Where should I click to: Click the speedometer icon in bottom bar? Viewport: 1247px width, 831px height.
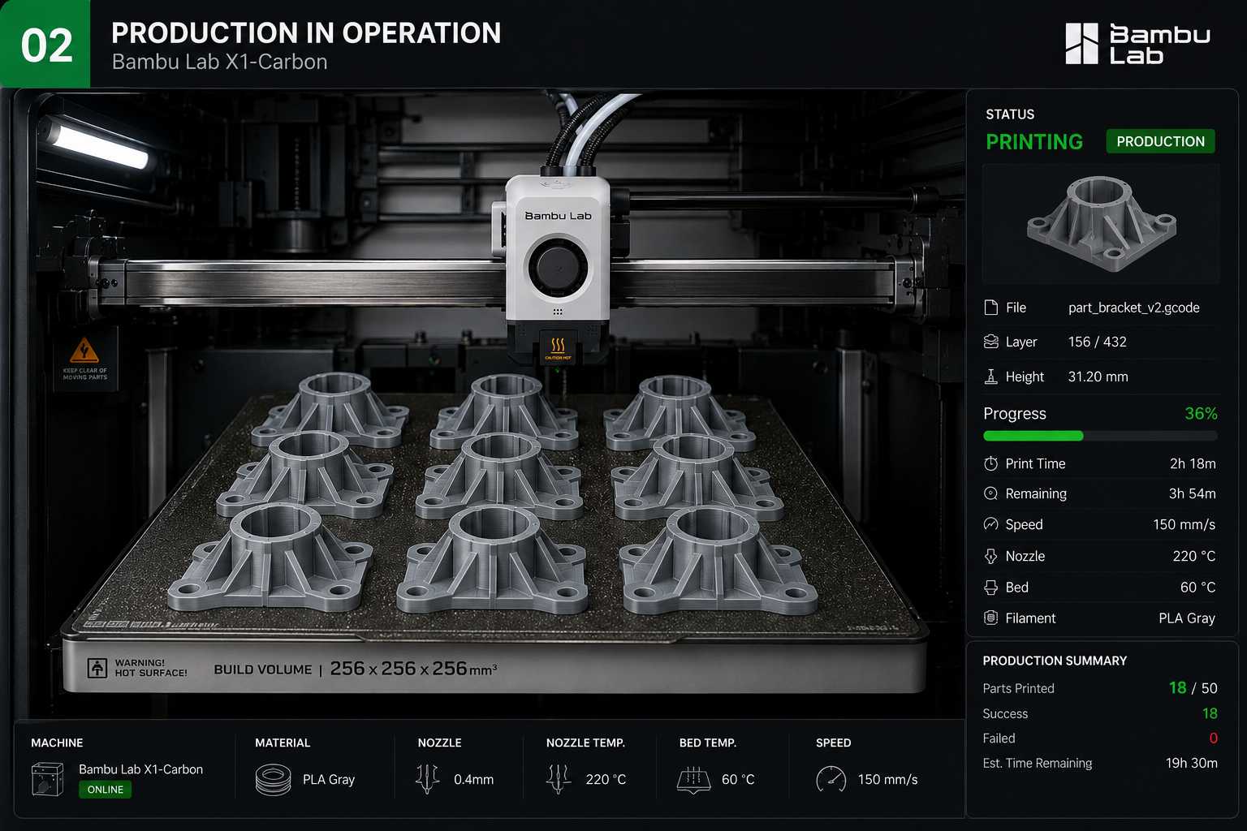831,779
